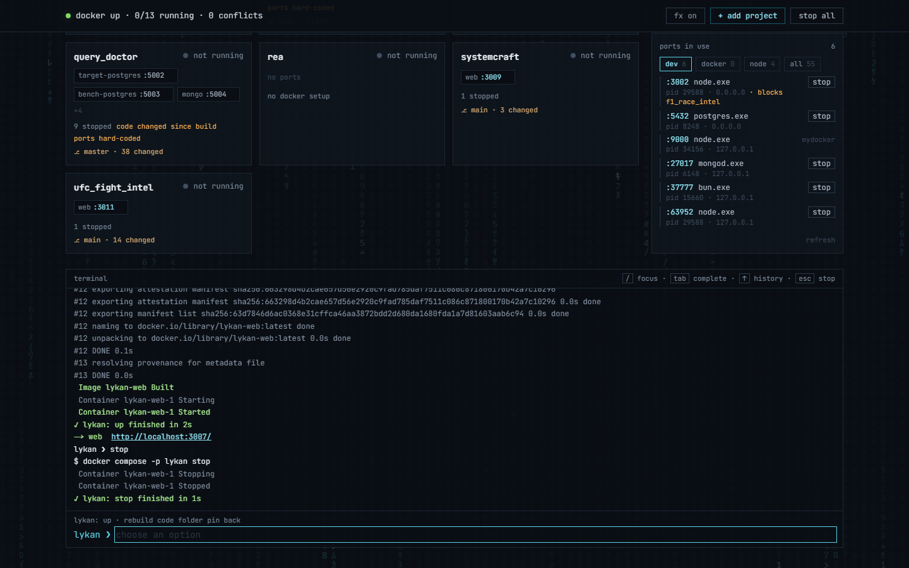This screenshot has height=568, width=909.
Task: Stop mongod.exe on port 27017
Action: (x=821, y=163)
